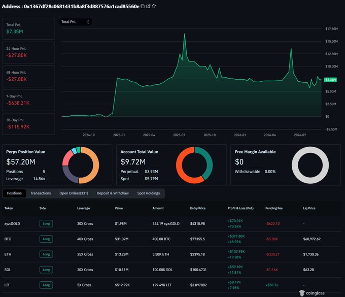Click the +$50.76 LIT funding fee
The width and height of the screenshot is (345, 297).
[x=272, y=285]
